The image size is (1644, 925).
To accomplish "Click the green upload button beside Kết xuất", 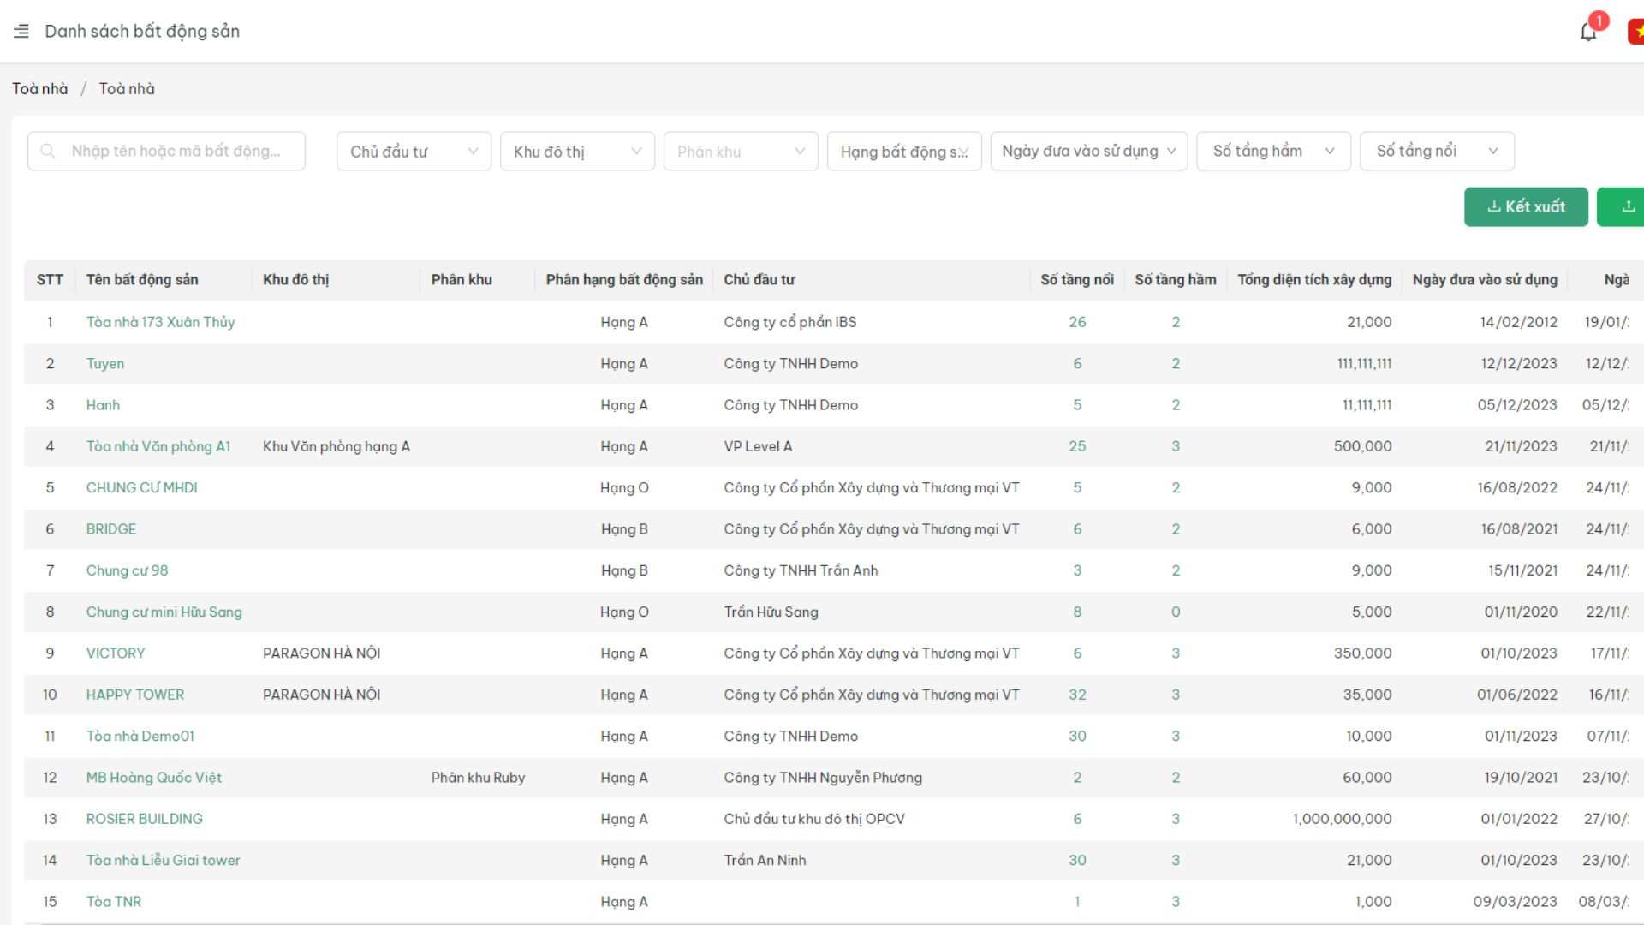I will pyautogui.click(x=1621, y=206).
